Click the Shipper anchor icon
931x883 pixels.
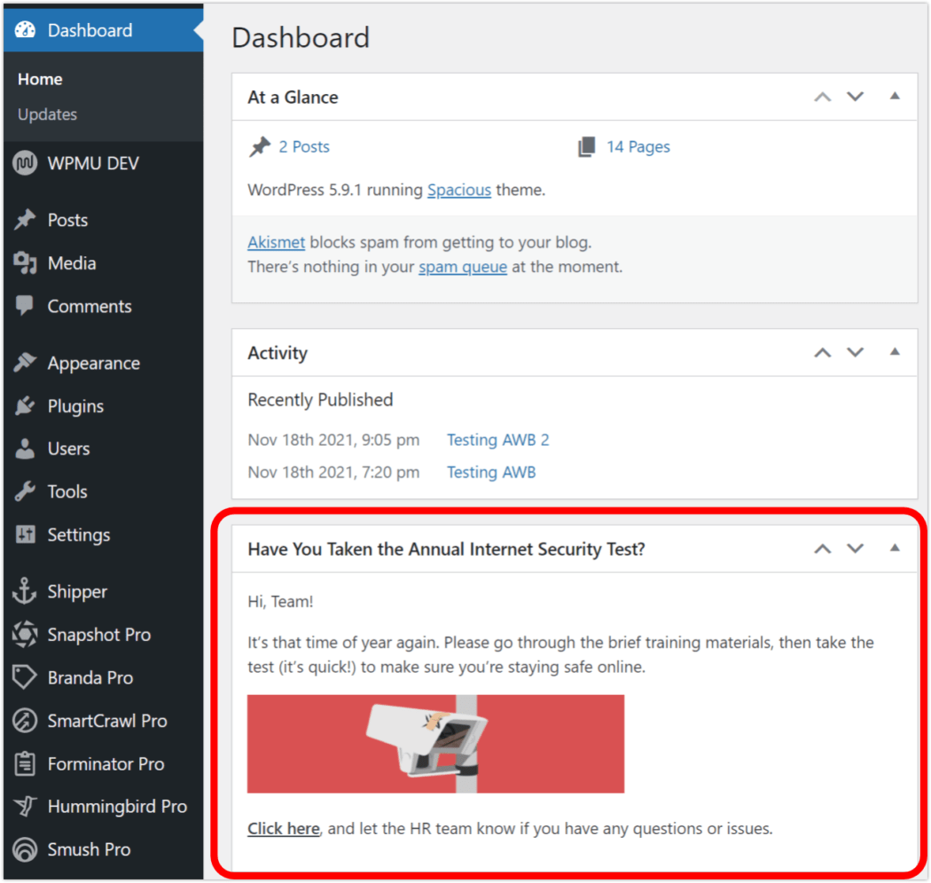pos(25,590)
